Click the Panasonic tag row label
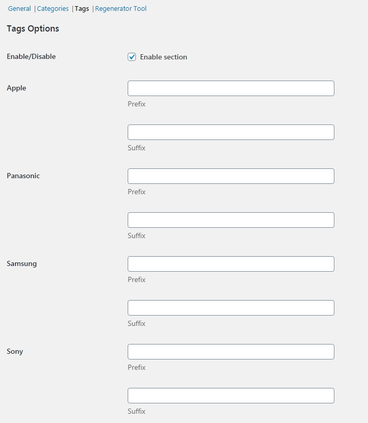This screenshot has width=368, height=423. pyautogui.click(x=23, y=176)
